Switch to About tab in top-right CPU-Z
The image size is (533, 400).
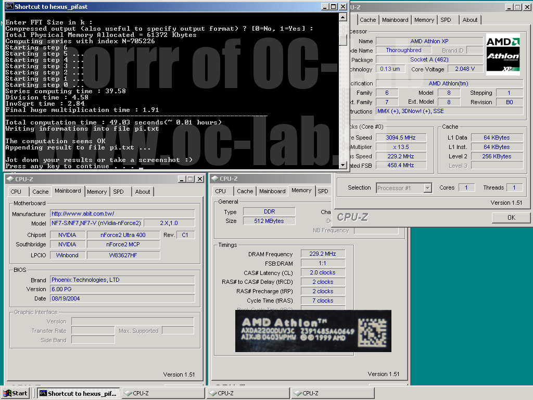(x=470, y=20)
